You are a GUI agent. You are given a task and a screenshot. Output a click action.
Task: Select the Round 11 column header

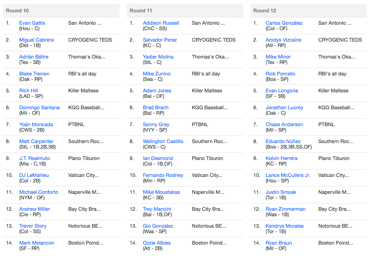(x=185, y=11)
